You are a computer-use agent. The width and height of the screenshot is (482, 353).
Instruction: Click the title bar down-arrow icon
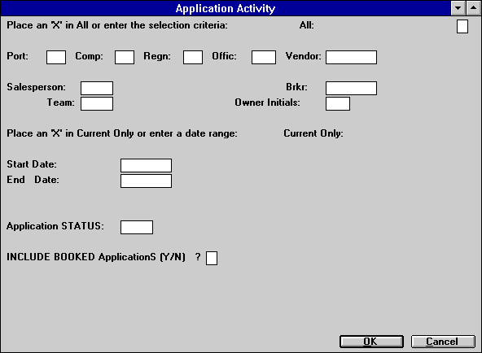click(458, 8)
